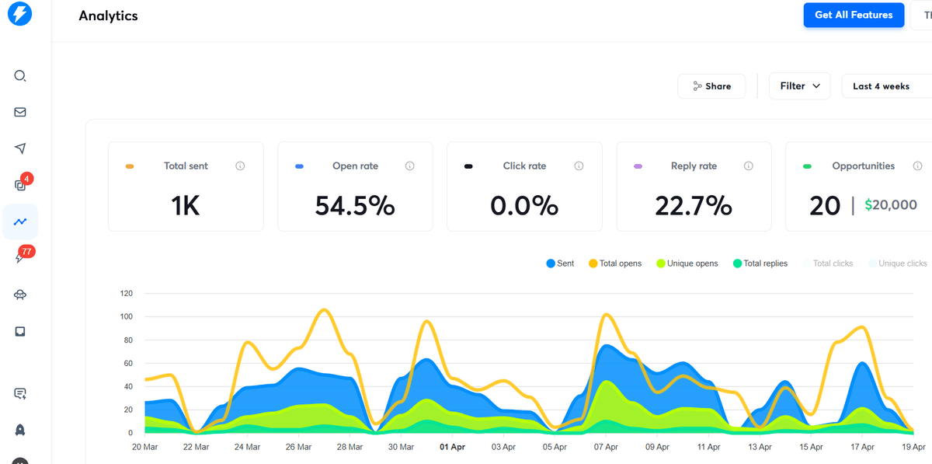
Task: Open the copy icon with badge 4
Action: (20, 184)
